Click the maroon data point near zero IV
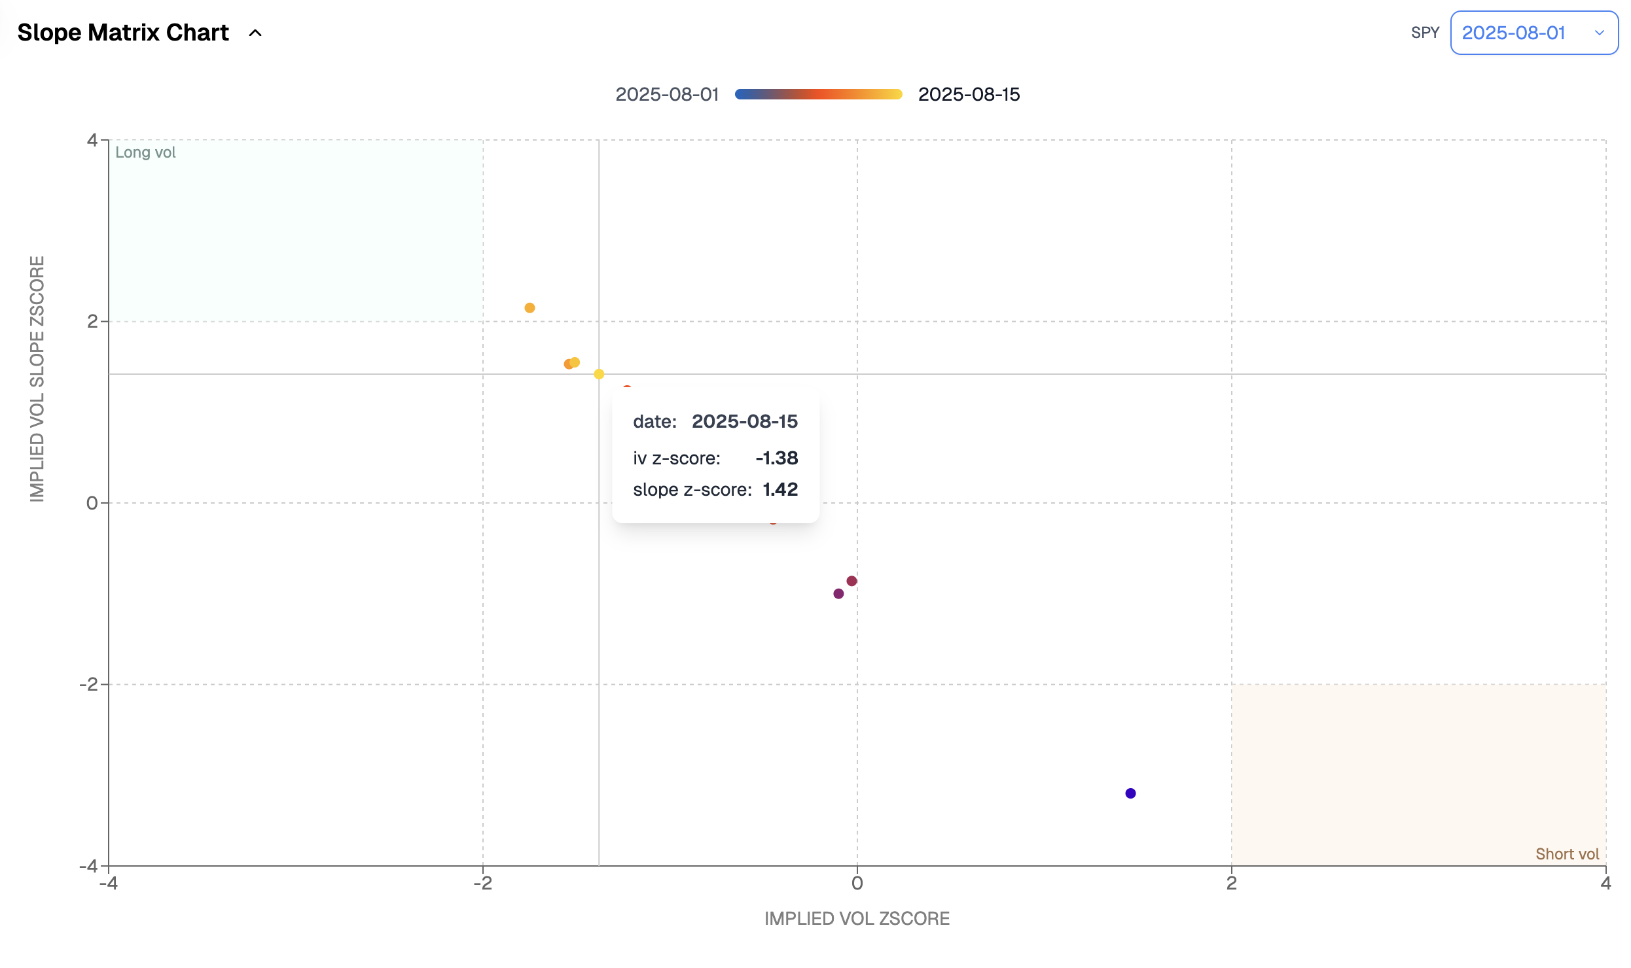This screenshot has width=1631, height=968. 851,581
